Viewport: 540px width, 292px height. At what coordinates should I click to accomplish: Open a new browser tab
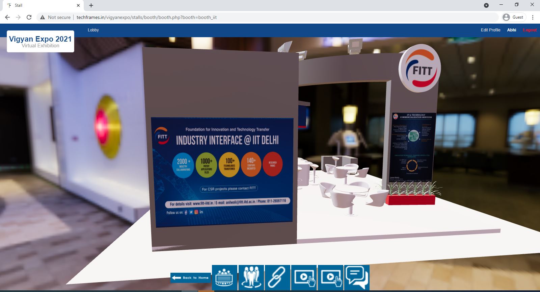[x=91, y=5]
